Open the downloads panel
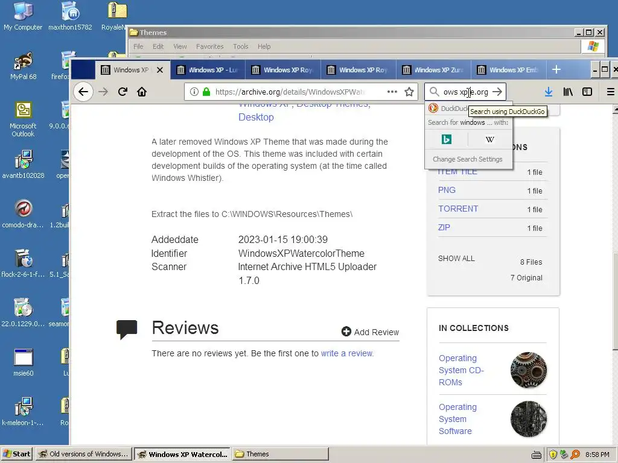This screenshot has width=618, height=463. (x=548, y=92)
